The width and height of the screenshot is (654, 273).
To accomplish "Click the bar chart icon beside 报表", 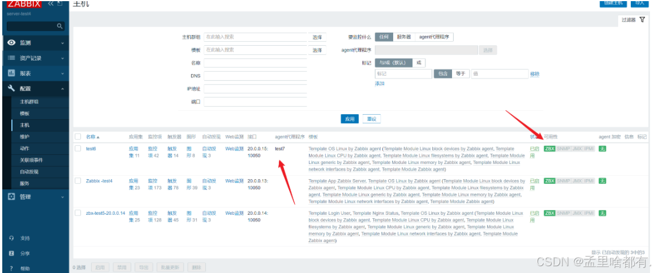I will coord(11,73).
